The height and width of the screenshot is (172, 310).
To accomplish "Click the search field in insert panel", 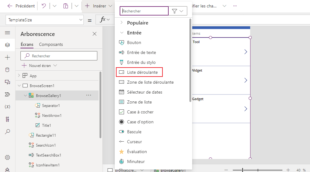I will [x=144, y=11].
